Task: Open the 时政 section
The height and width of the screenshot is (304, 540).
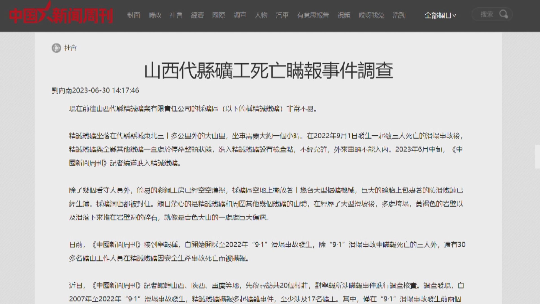Action: (x=155, y=15)
